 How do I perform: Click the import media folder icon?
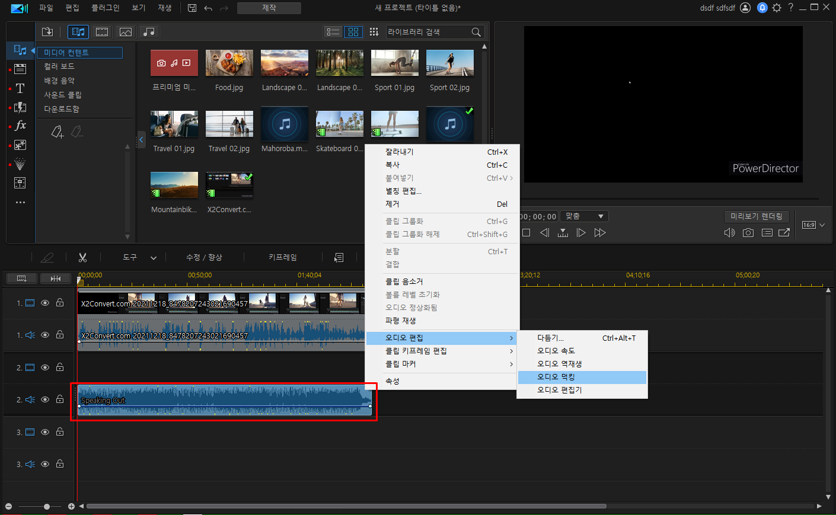coord(47,32)
